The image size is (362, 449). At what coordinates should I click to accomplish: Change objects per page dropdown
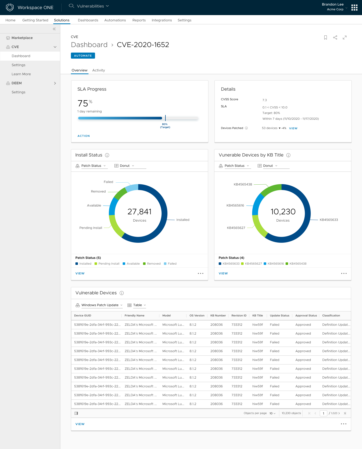273,413
